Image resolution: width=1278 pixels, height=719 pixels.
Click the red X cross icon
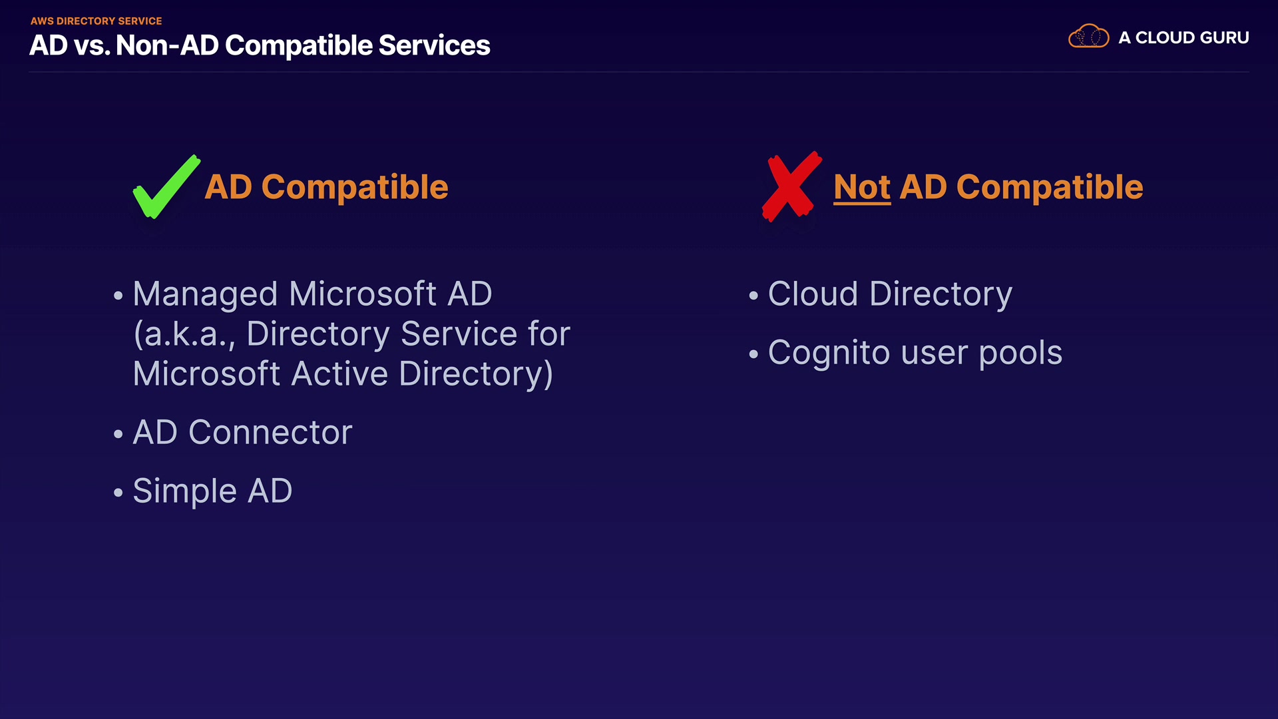[x=791, y=186]
